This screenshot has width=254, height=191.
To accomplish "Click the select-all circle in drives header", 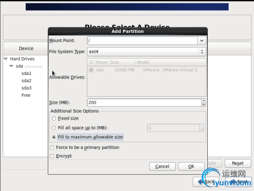I will (91, 62).
